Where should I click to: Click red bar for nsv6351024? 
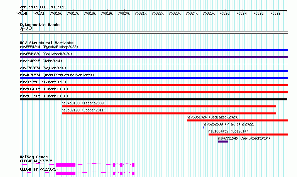point(237,120)
